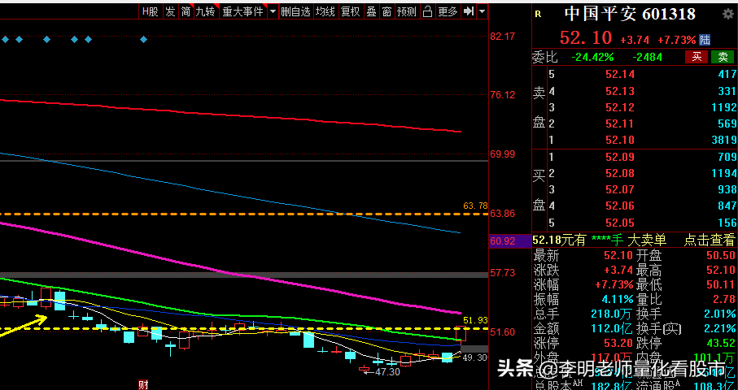Select sell level 2 price 52.11
738x390 pixels.
click(620, 123)
